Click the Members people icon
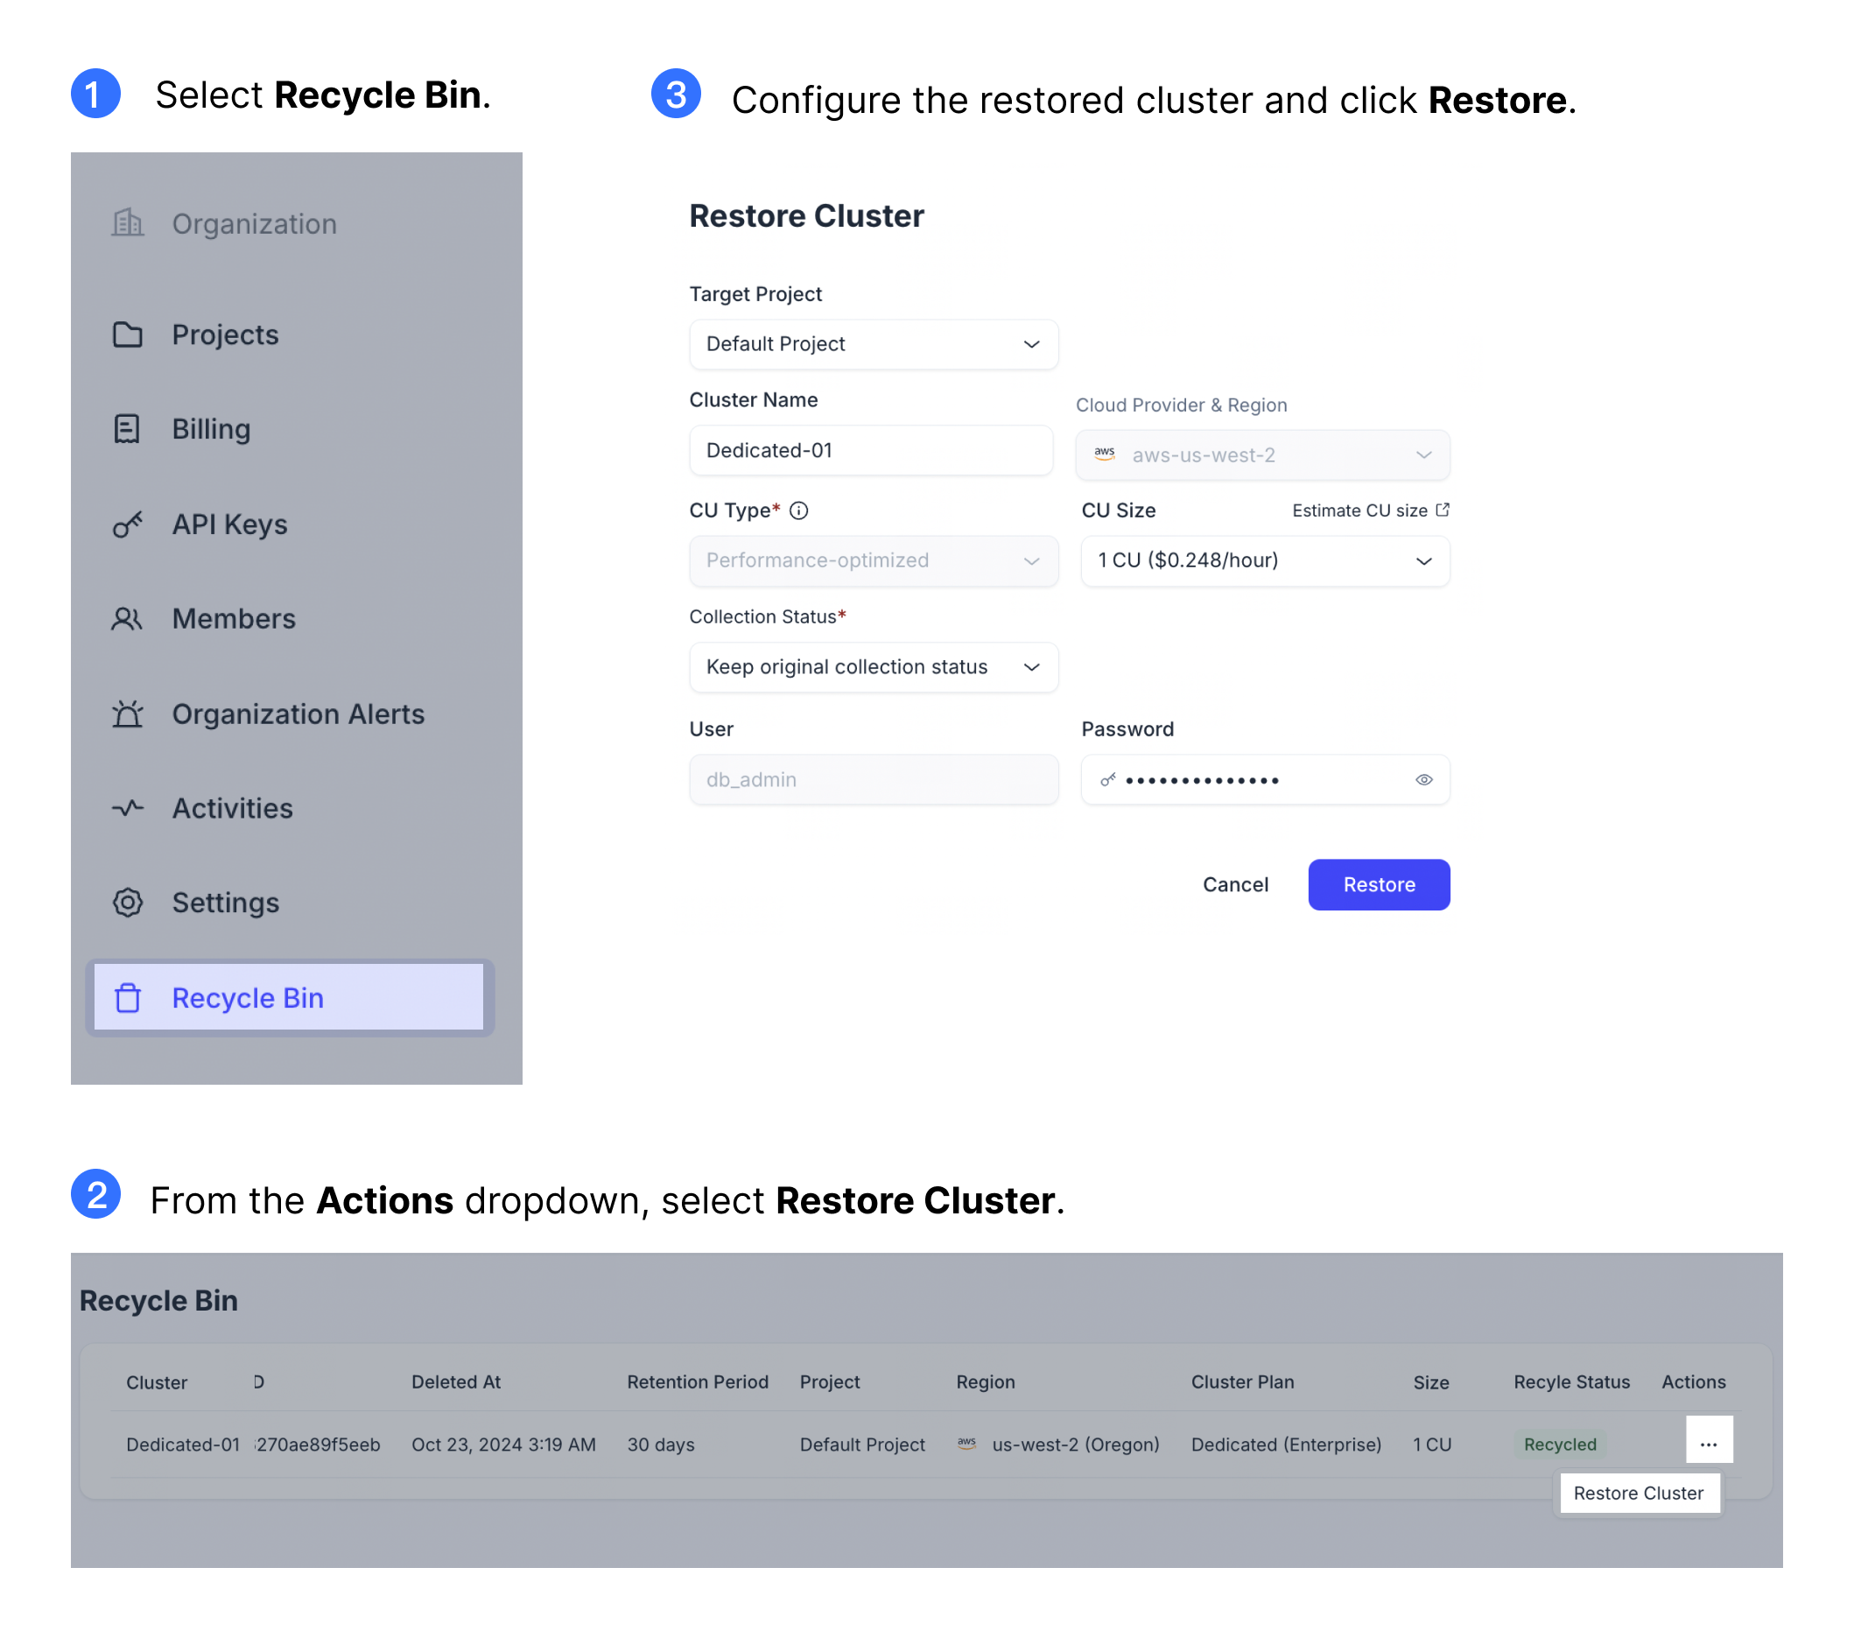The width and height of the screenshot is (1854, 1631). coord(127,619)
